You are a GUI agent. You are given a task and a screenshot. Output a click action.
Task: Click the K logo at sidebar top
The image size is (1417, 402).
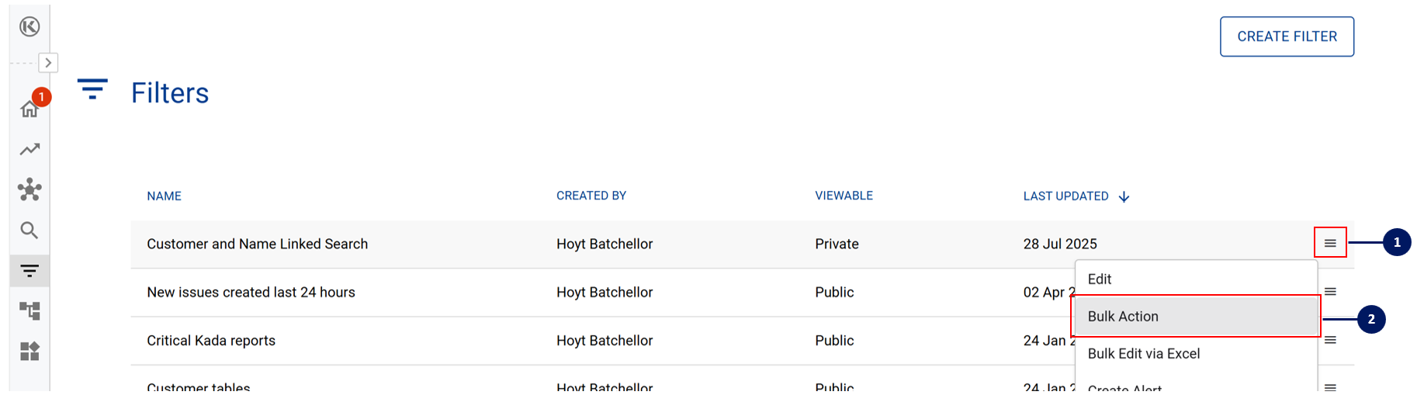(29, 27)
